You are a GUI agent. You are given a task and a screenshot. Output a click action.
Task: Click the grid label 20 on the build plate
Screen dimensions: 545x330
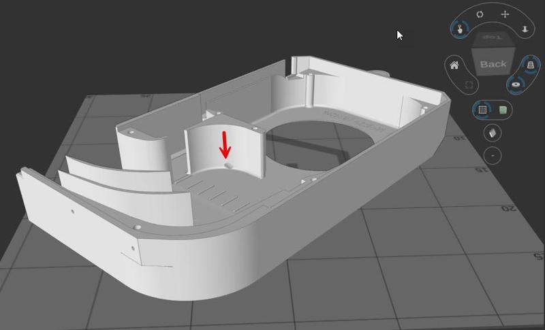509,209
